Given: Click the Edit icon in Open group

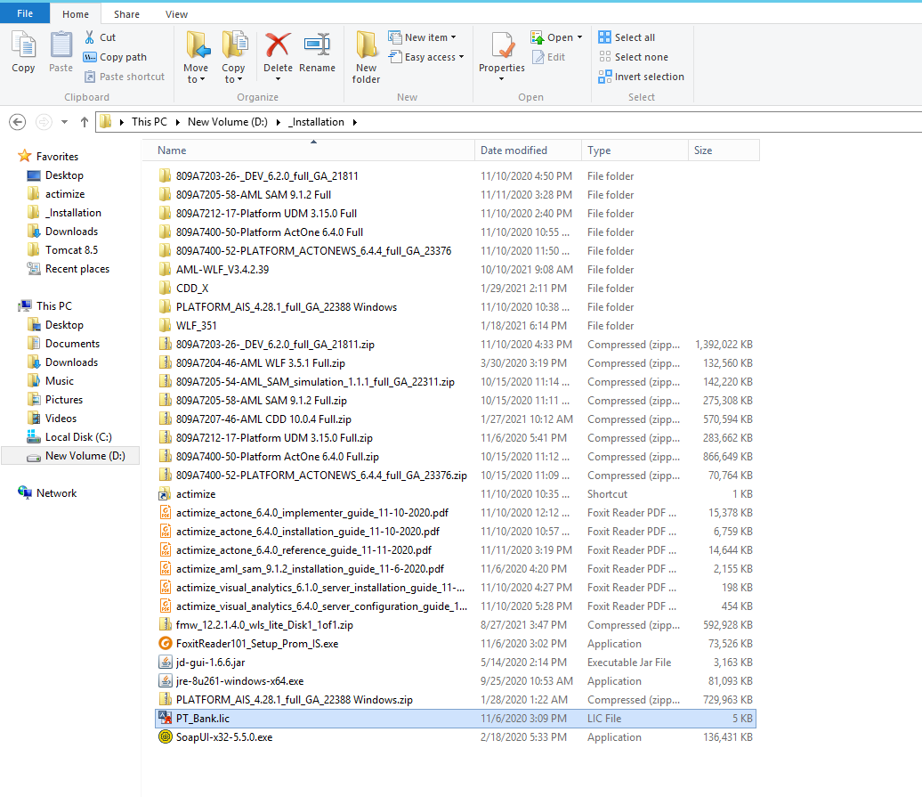Looking at the screenshot, I should (538, 57).
